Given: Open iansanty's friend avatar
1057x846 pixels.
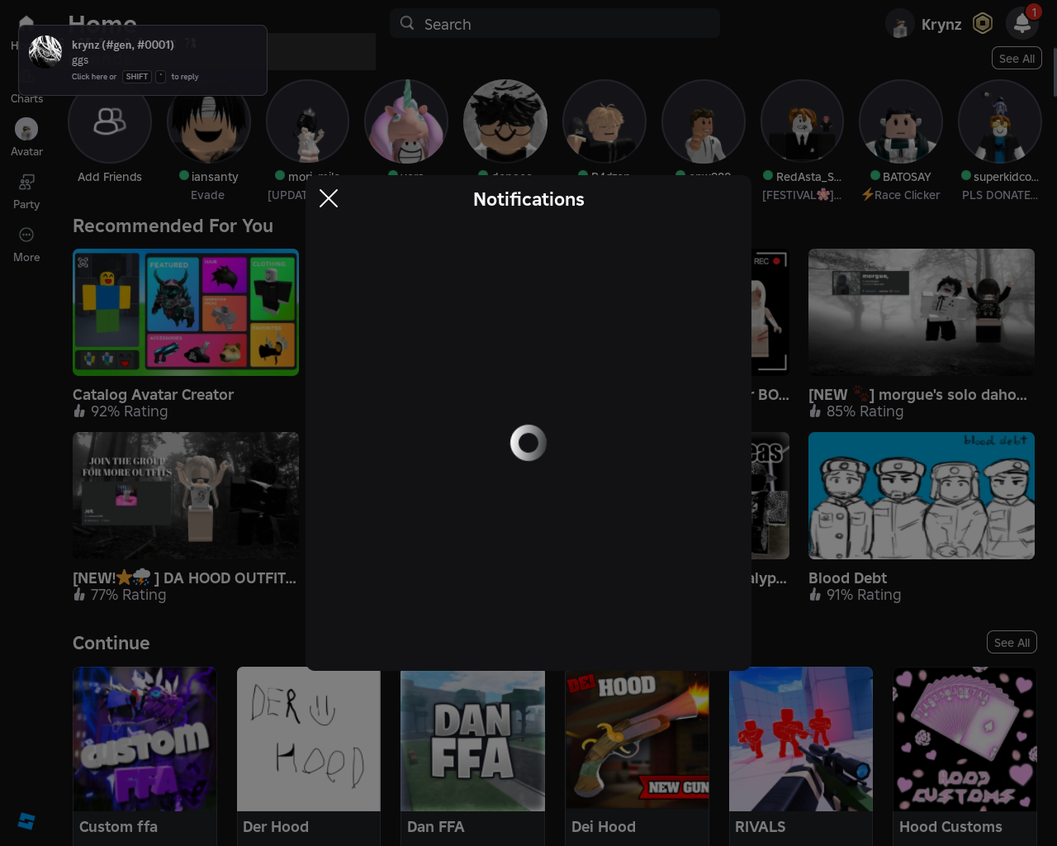Looking at the screenshot, I should click(x=208, y=121).
